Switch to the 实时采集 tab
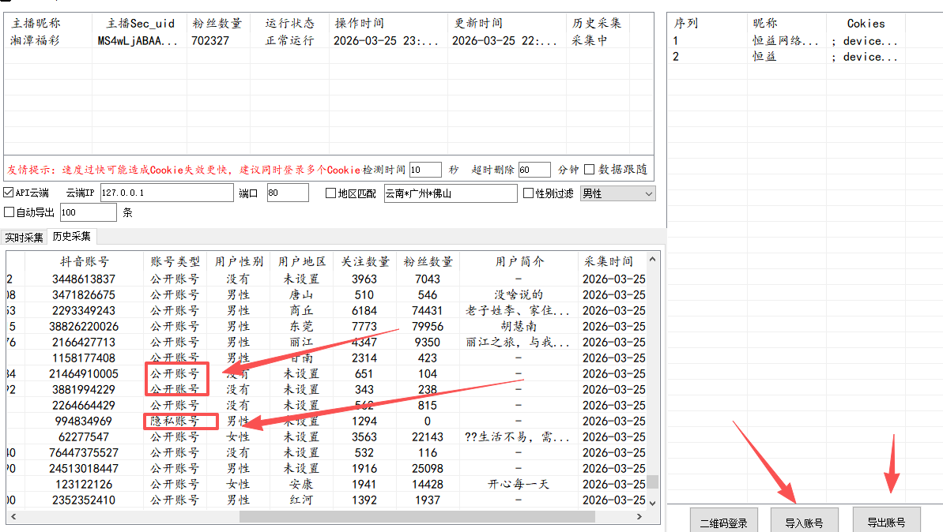Screen dimensions: 943x532 pyautogui.click(x=24, y=238)
